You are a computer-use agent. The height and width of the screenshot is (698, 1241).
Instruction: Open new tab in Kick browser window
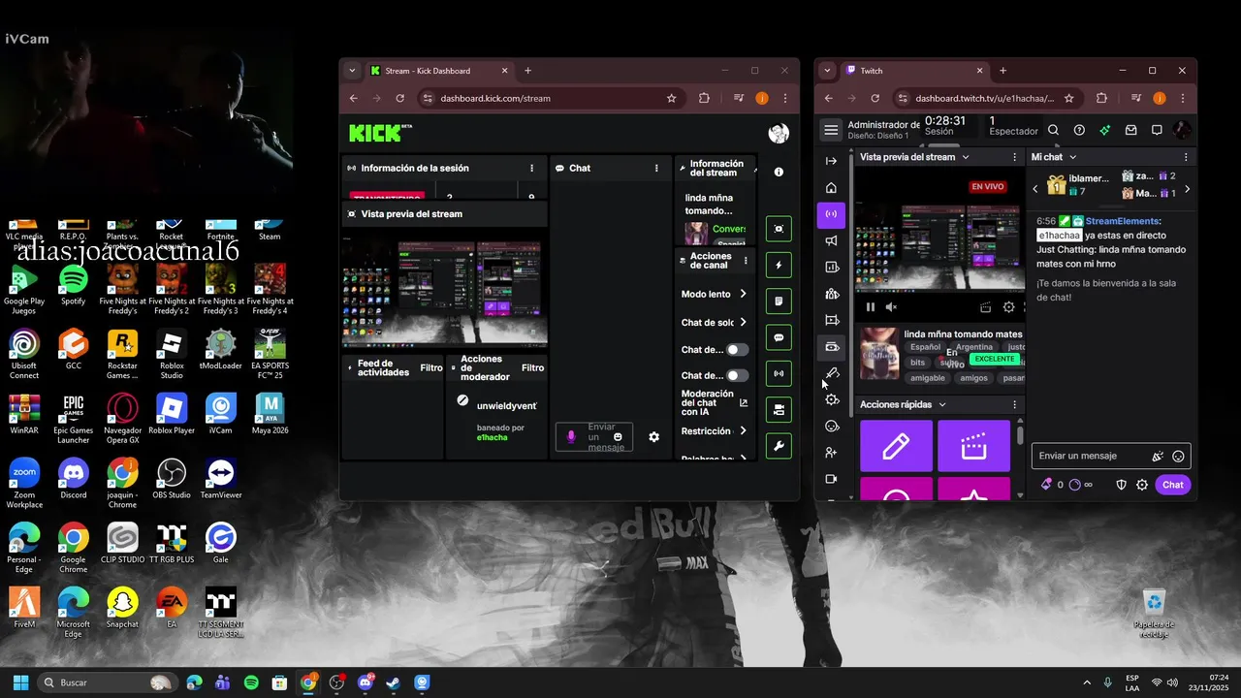pyautogui.click(x=528, y=71)
